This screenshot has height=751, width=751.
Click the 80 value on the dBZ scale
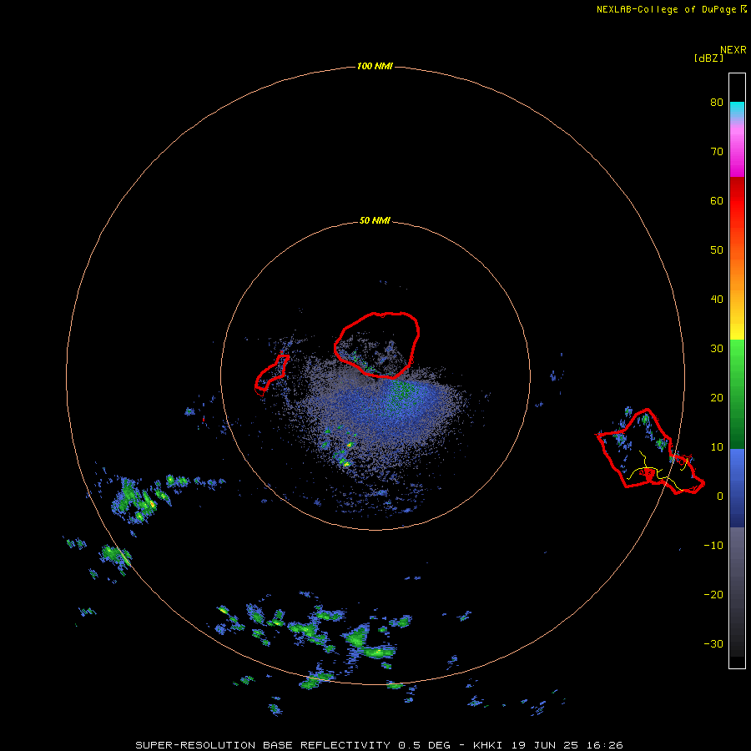click(x=717, y=103)
